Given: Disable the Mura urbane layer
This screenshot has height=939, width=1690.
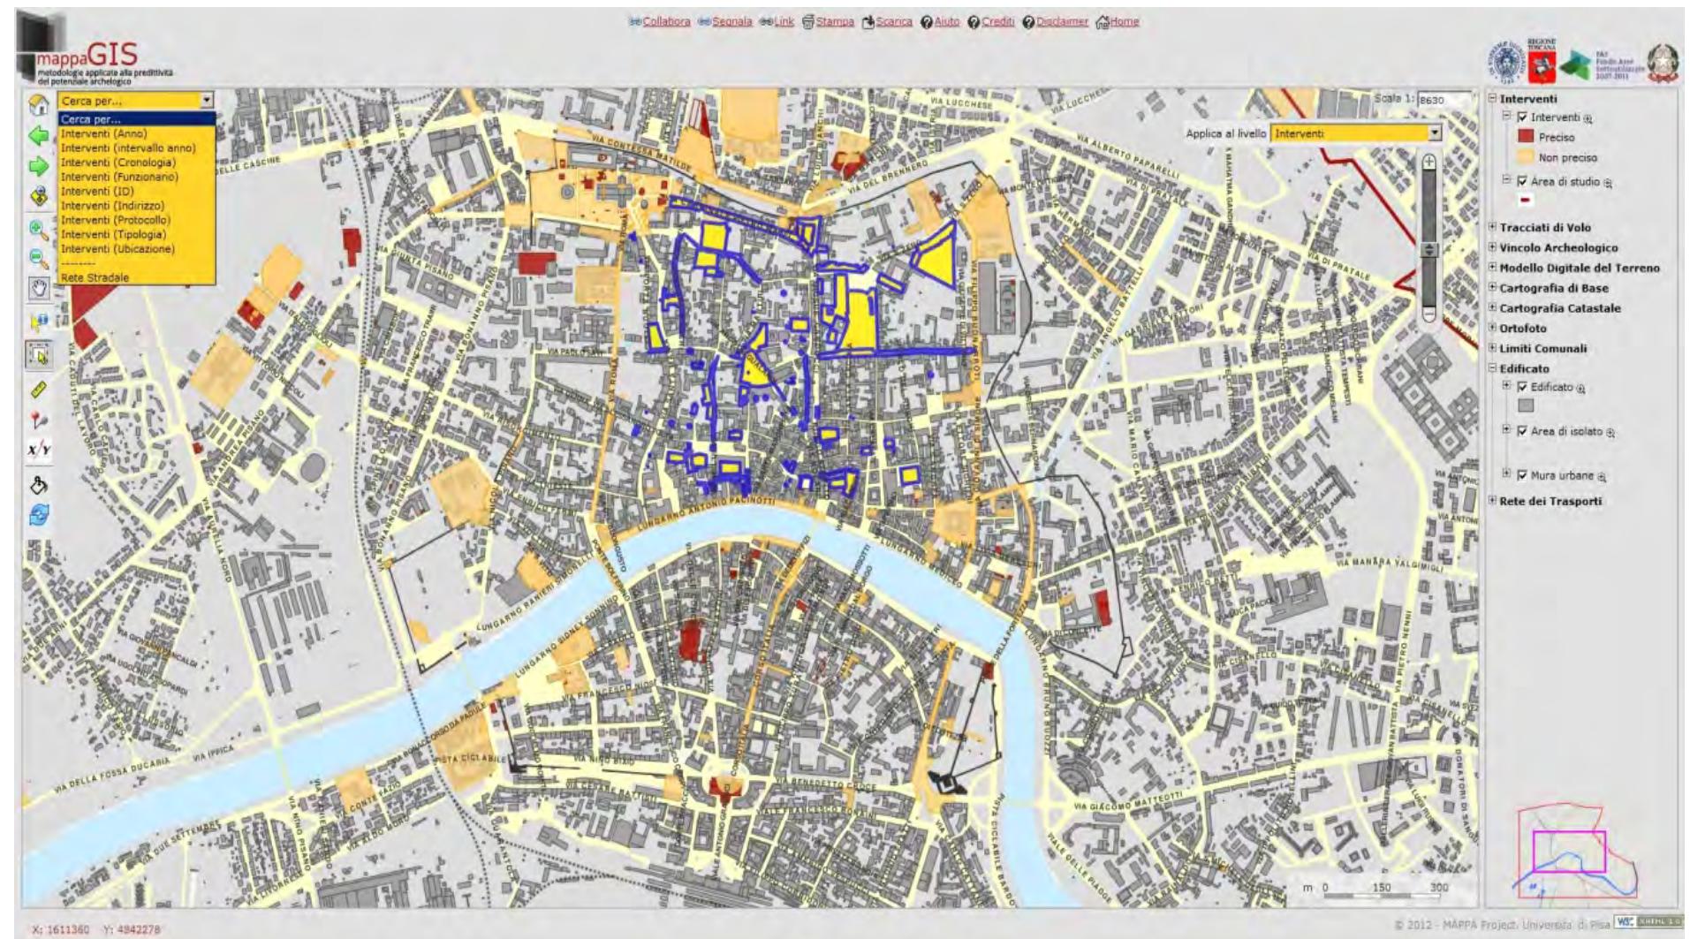Looking at the screenshot, I should pyautogui.click(x=1520, y=474).
